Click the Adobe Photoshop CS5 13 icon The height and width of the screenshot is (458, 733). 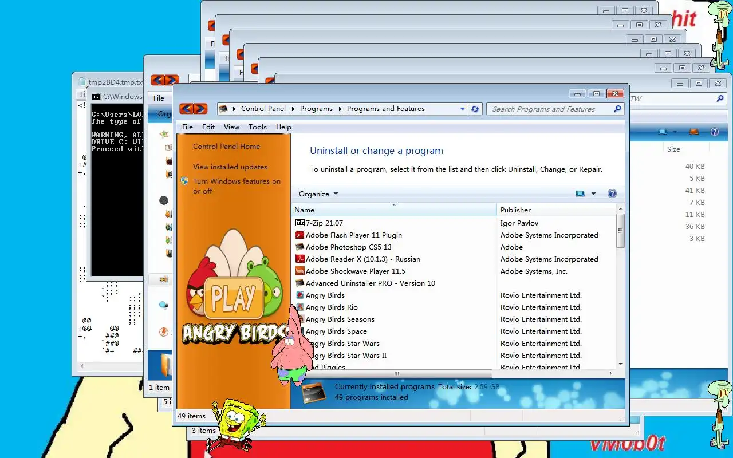pos(299,247)
